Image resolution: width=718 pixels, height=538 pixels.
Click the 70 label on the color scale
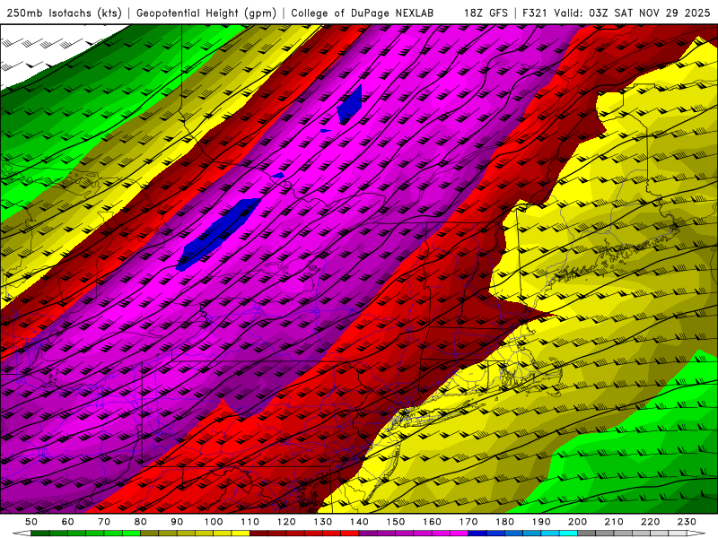pyautogui.click(x=104, y=522)
